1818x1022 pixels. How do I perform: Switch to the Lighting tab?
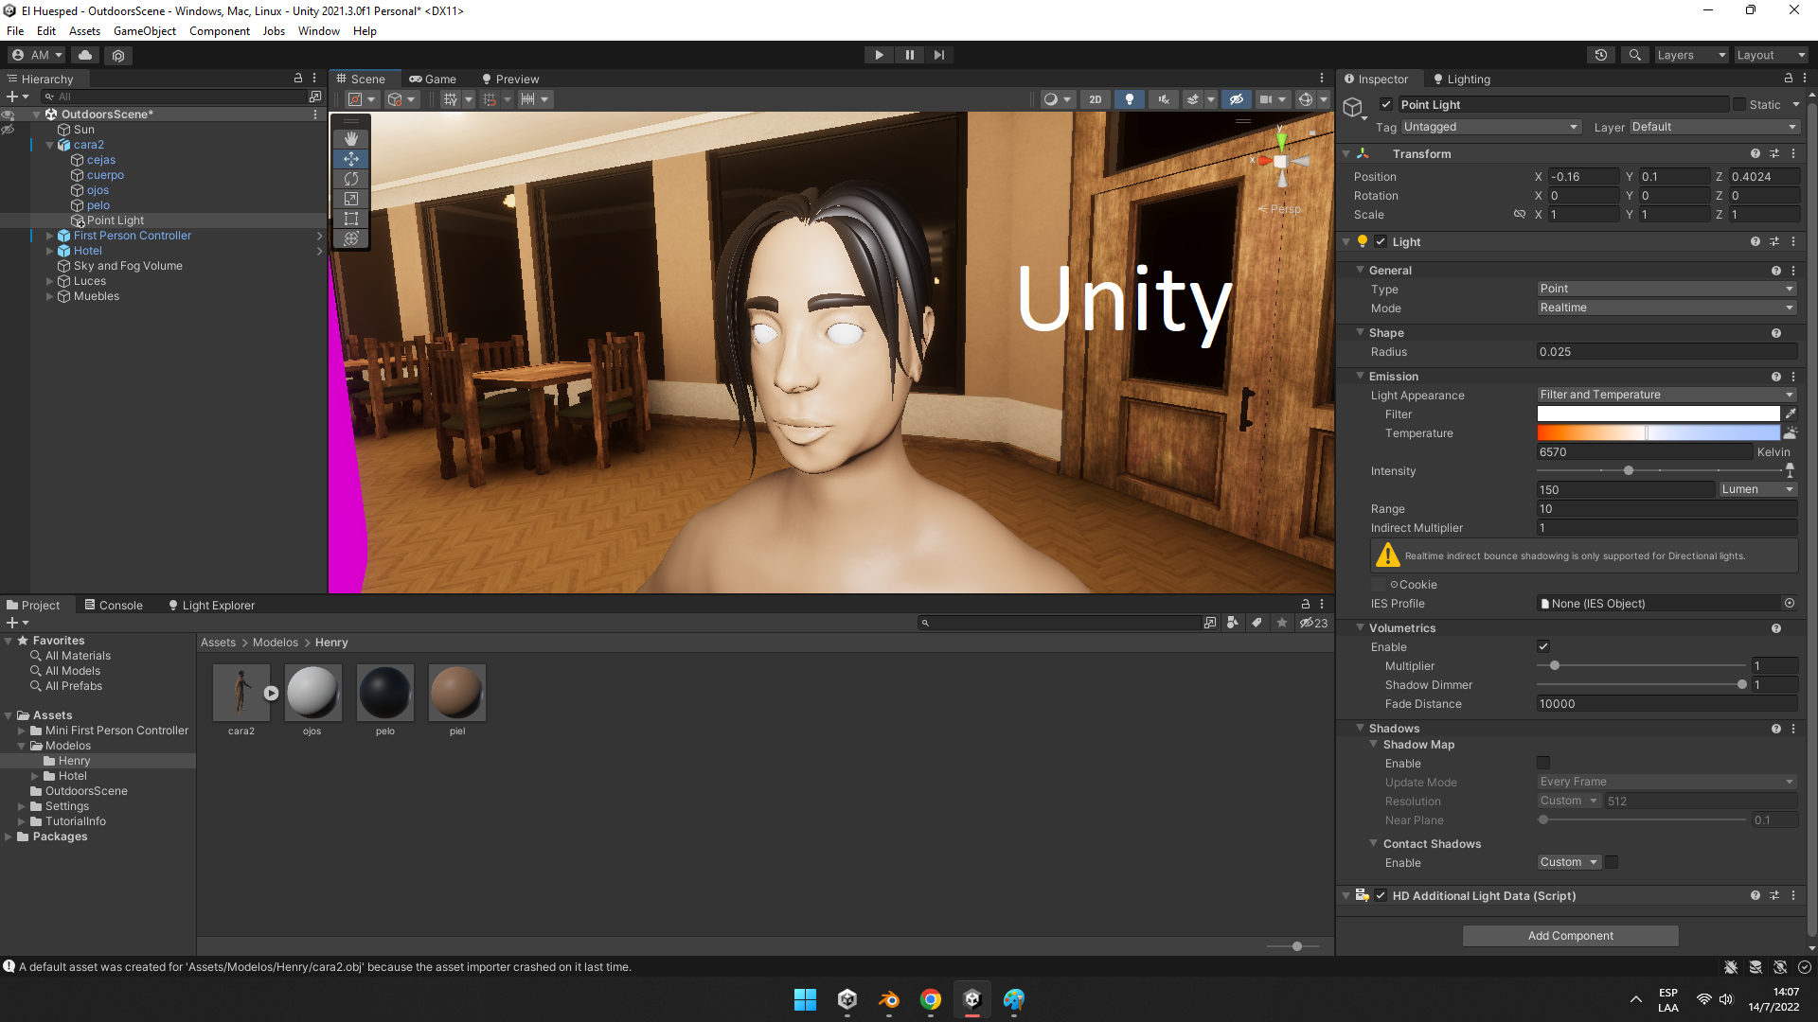coord(1462,79)
